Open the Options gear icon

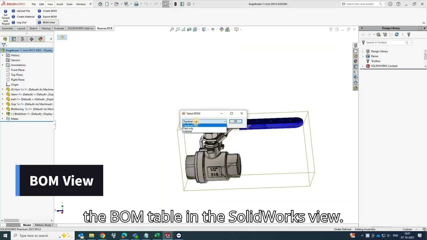pyautogui.click(x=189, y=4)
